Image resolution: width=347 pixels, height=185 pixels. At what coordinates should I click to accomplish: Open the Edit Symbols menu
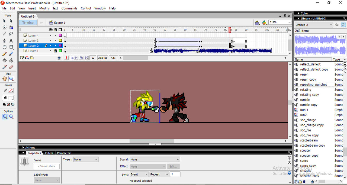[x=264, y=22]
